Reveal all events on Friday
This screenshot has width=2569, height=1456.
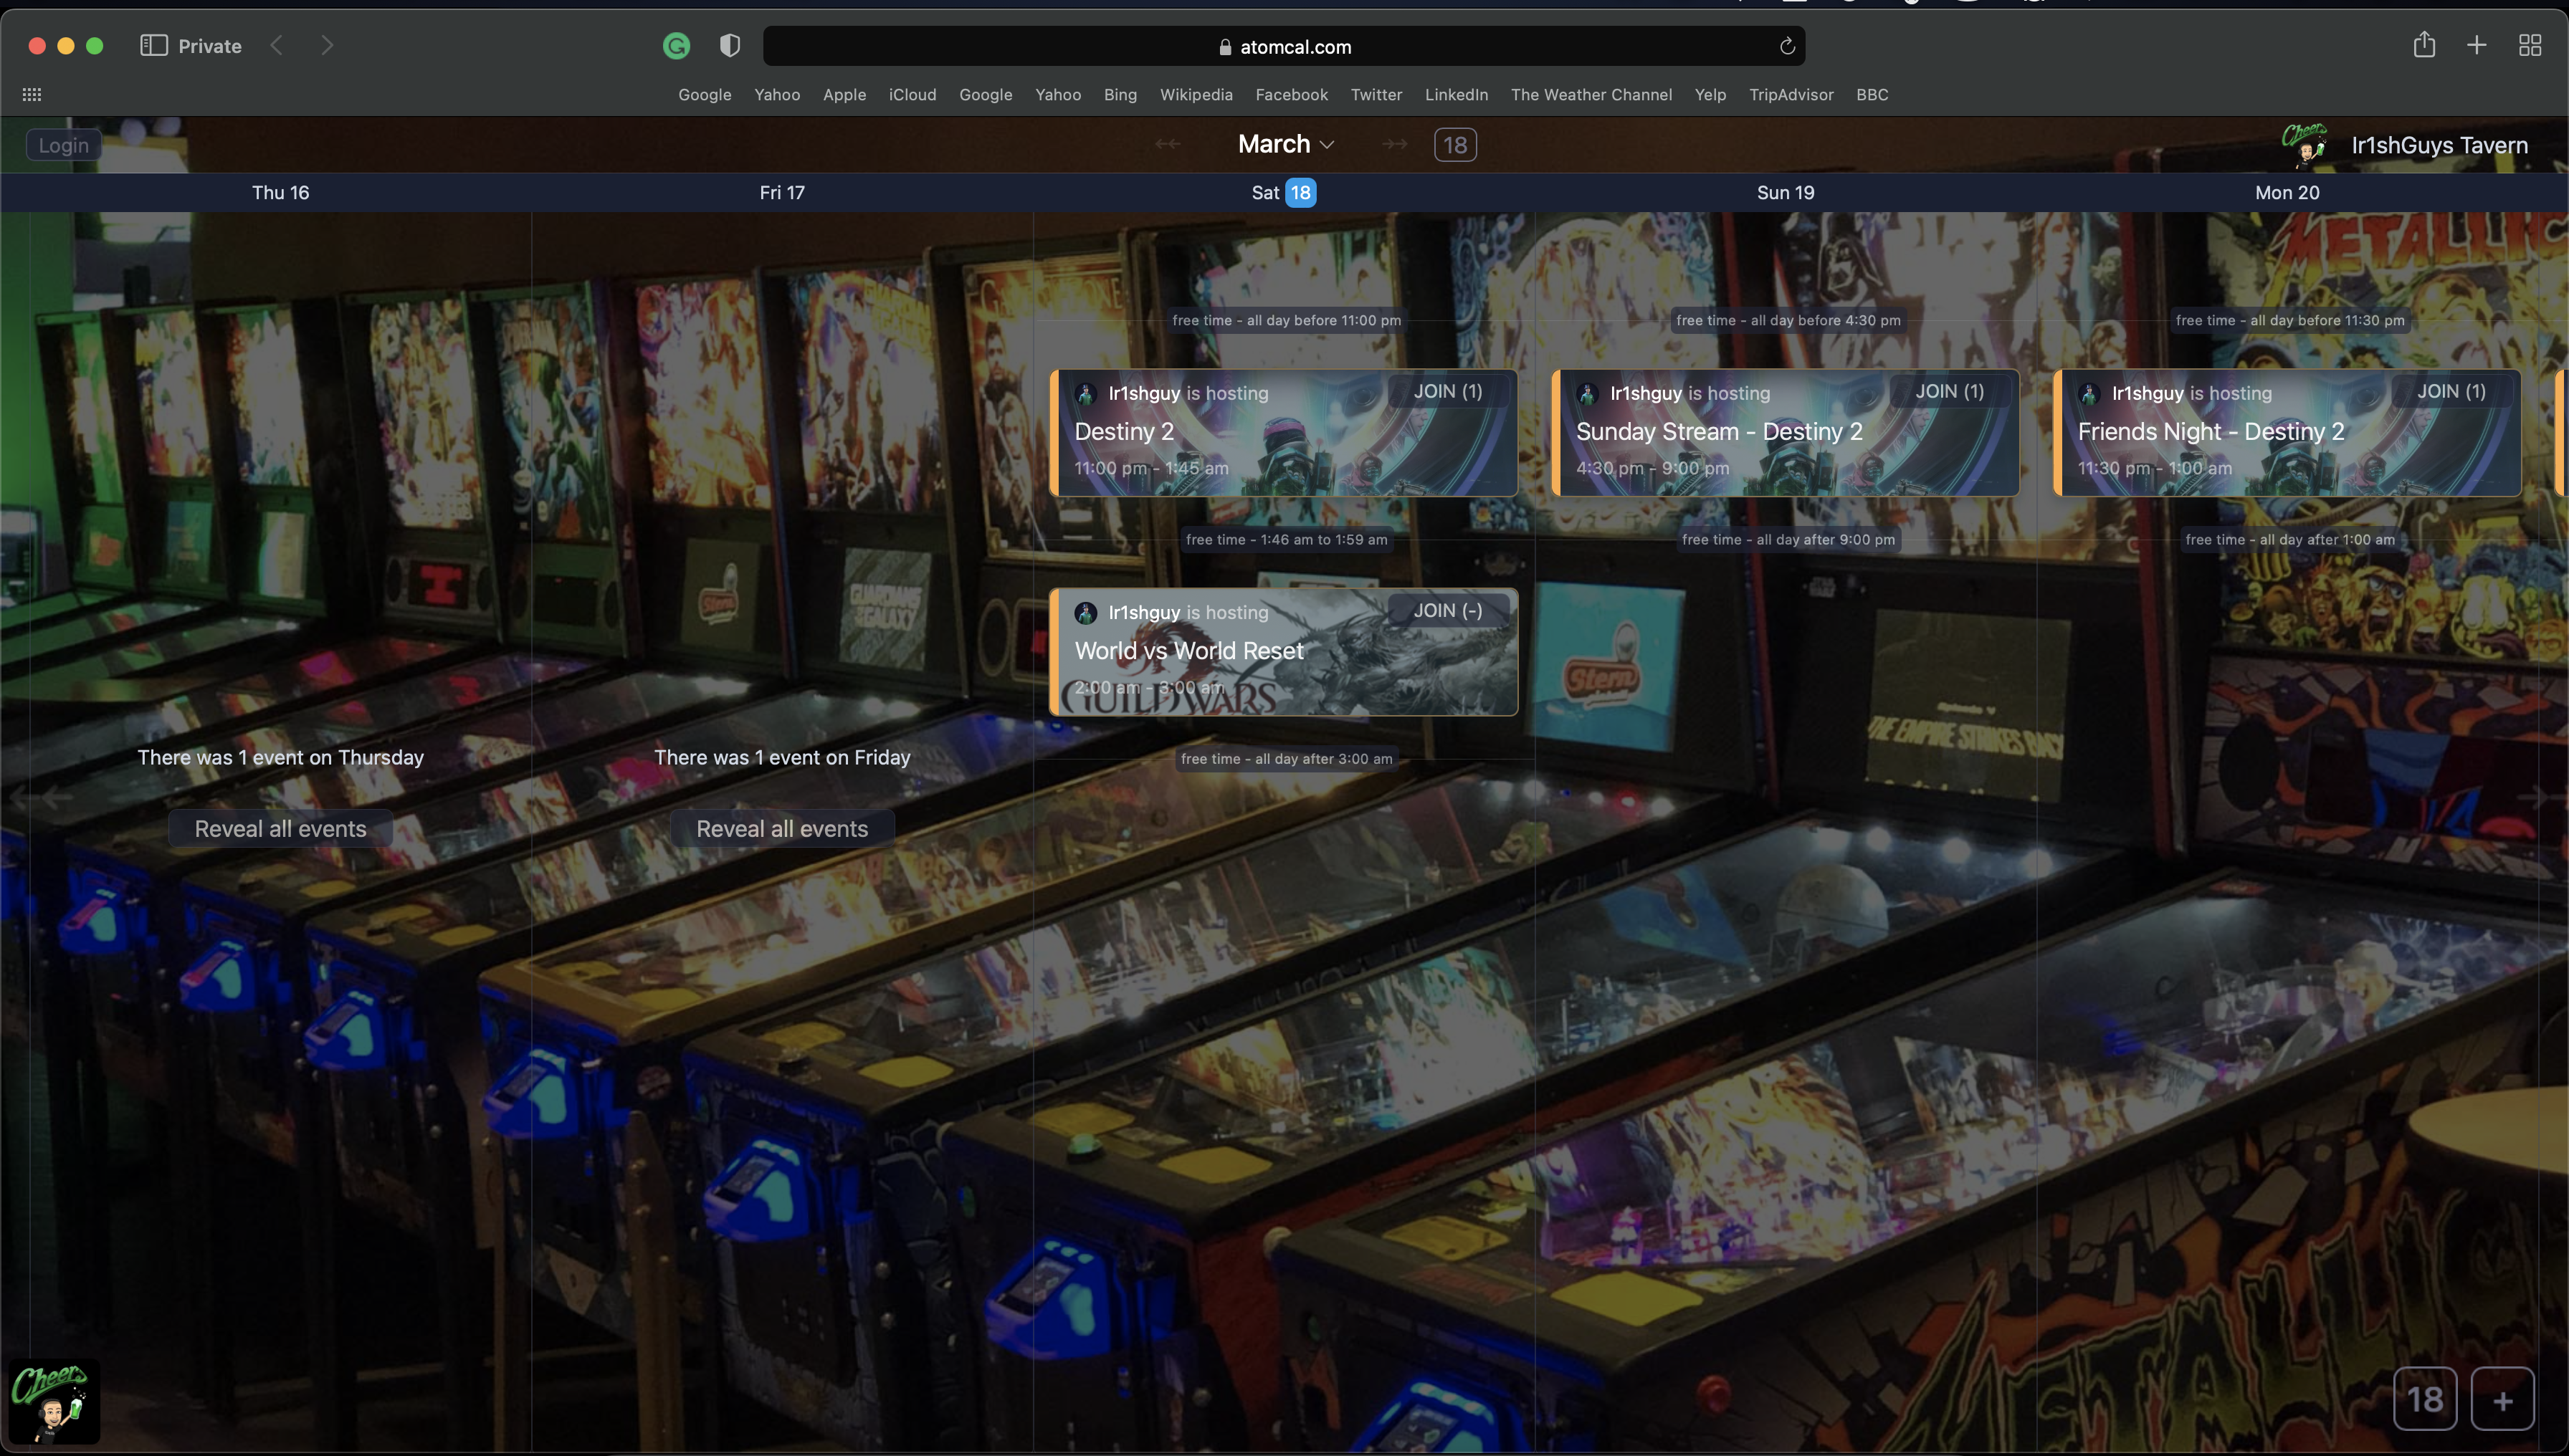pos(781,828)
